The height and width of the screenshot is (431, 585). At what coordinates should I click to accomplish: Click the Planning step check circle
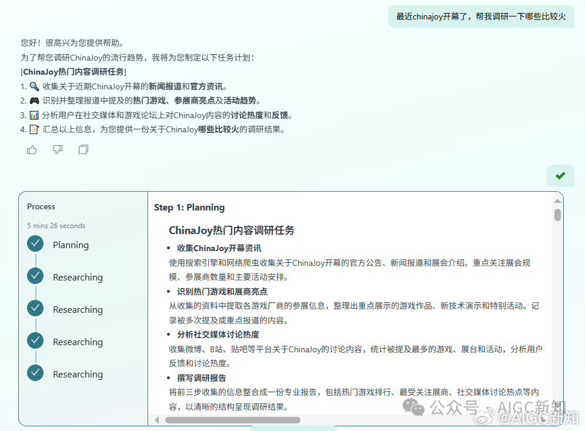point(35,243)
